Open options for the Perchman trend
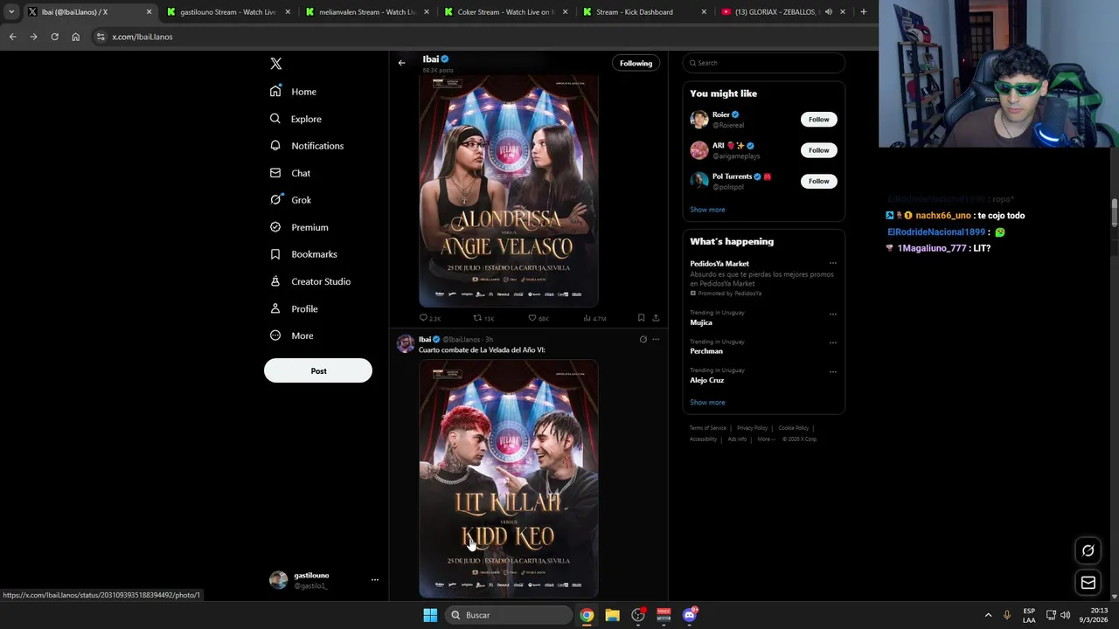Screen dimensions: 1119x629 coord(832,342)
